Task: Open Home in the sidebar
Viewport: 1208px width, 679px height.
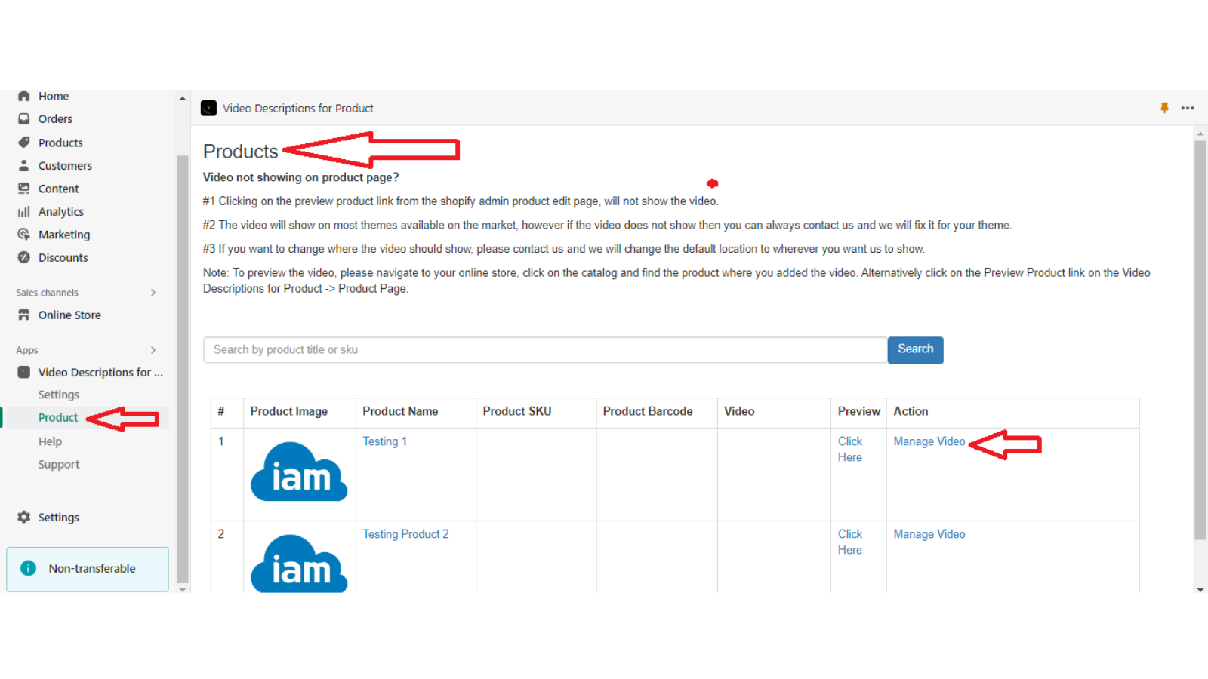Action: pos(54,96)
